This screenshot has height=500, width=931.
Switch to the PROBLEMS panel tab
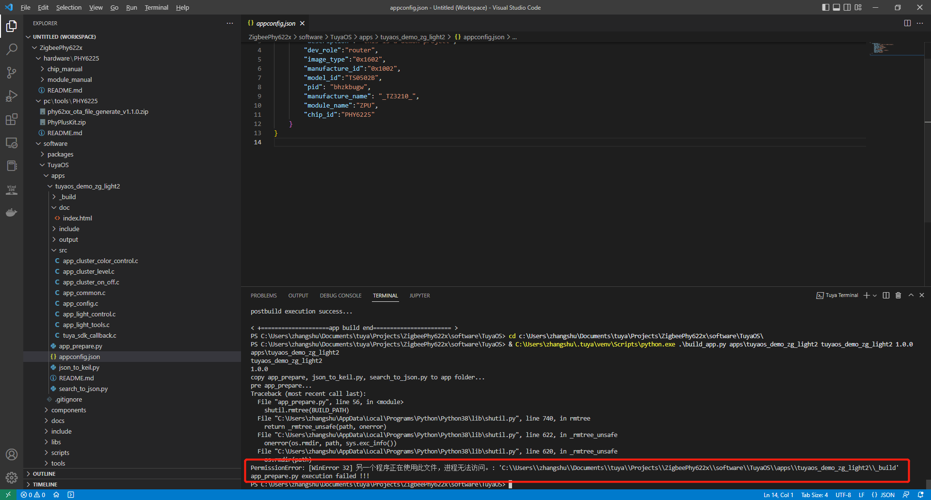point(264,296)
